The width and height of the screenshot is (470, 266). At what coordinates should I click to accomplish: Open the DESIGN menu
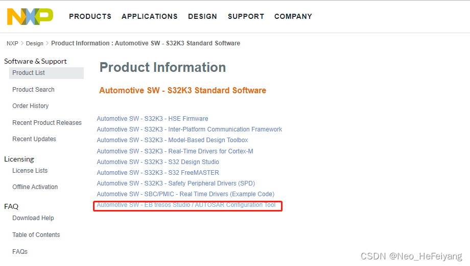[202, 16]
